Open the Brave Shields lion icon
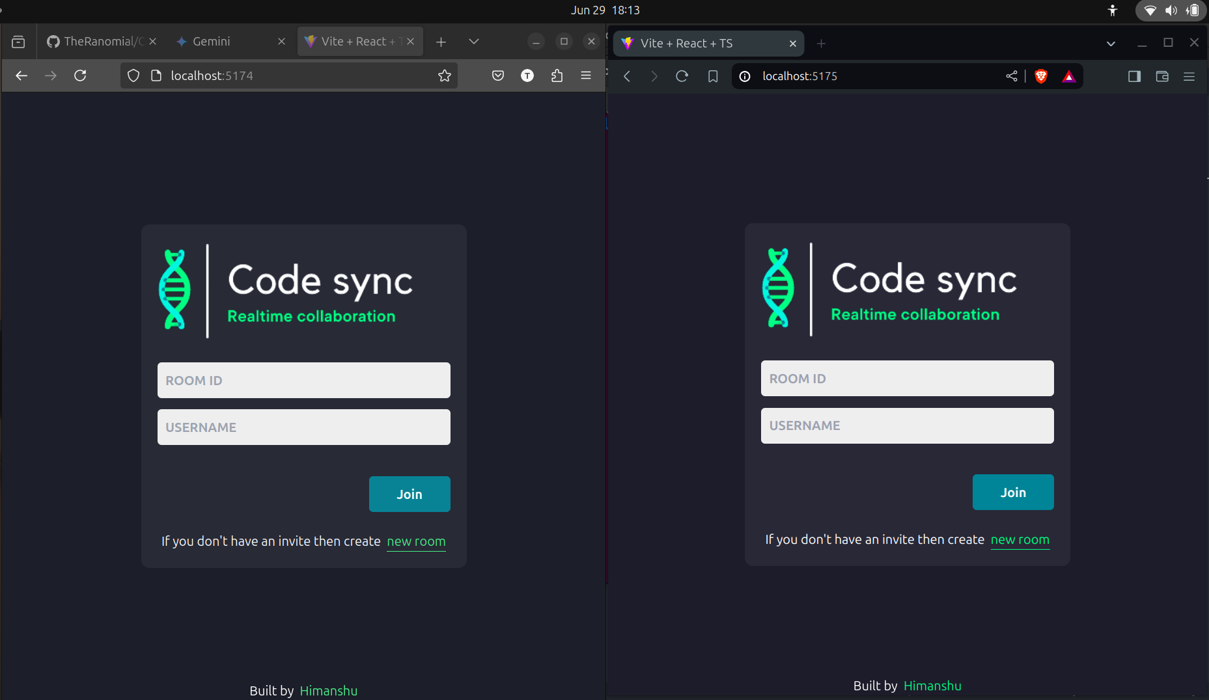1209x700 pixels. click(x=1041, y=77)
